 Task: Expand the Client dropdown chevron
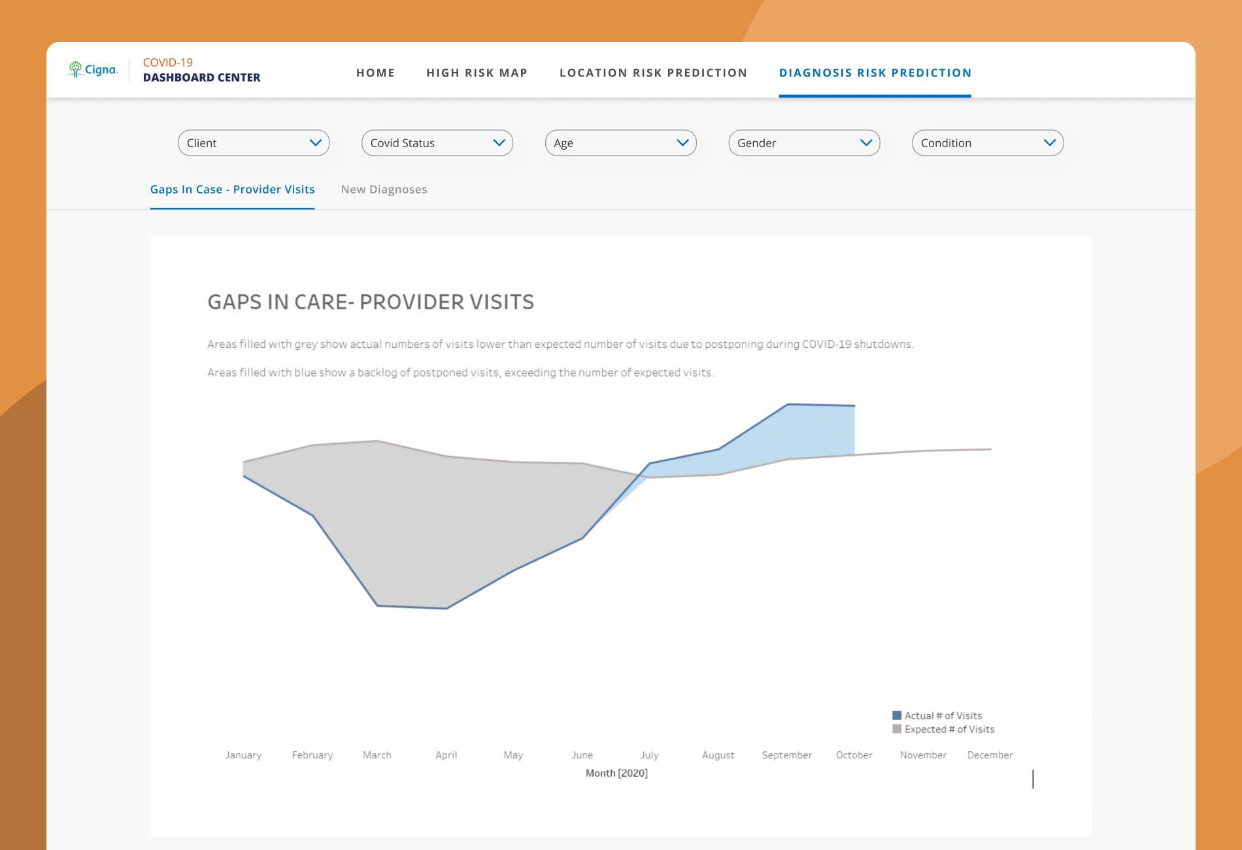(315, 143)
